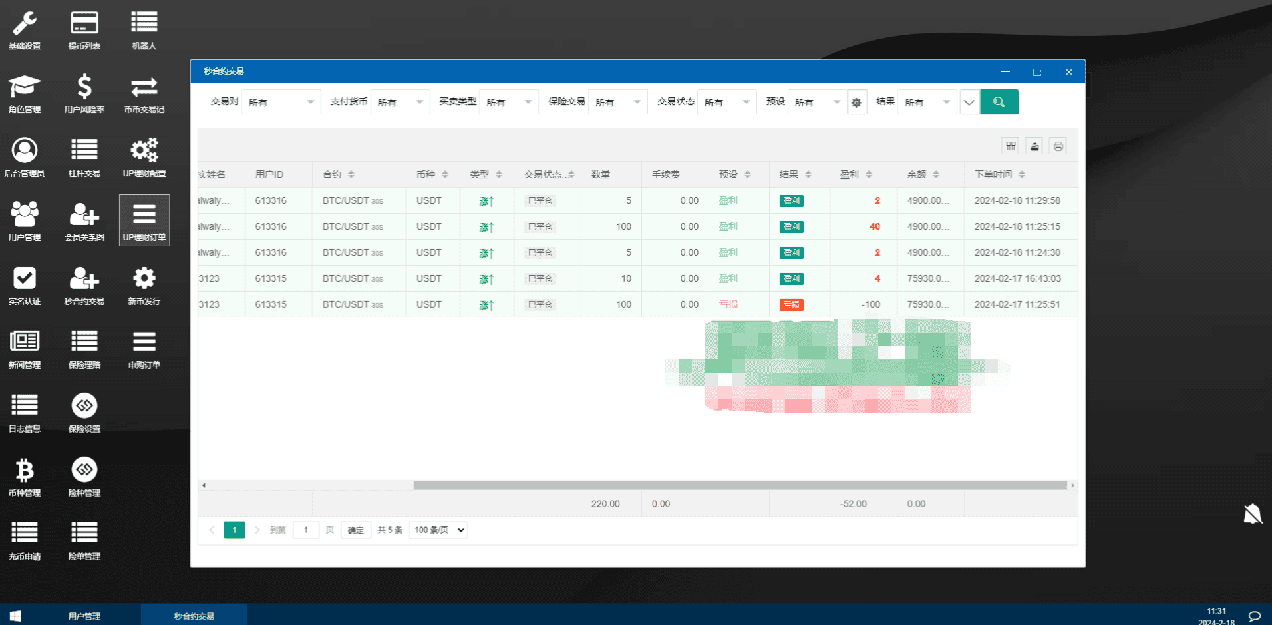This screenshot has width=1272, height=625.
Task: Open column filter grid icon
Action: [x=1011, y=146]
